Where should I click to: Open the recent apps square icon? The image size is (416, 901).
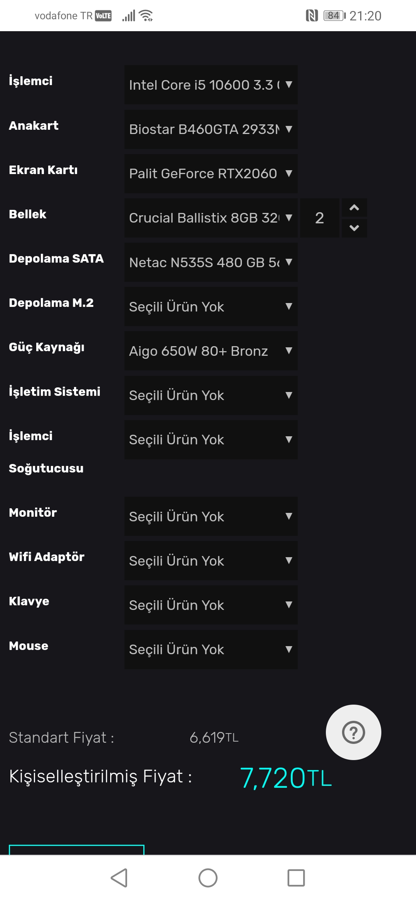pos(296,878)
